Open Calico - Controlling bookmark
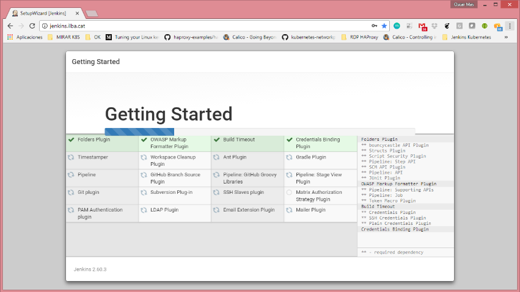Image resolution: width=520 pixels, height=292 pixels. (x=410, y=37)
